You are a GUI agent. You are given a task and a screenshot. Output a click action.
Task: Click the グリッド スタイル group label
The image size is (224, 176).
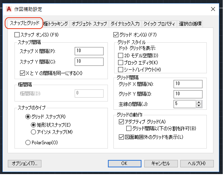(131, 42)
